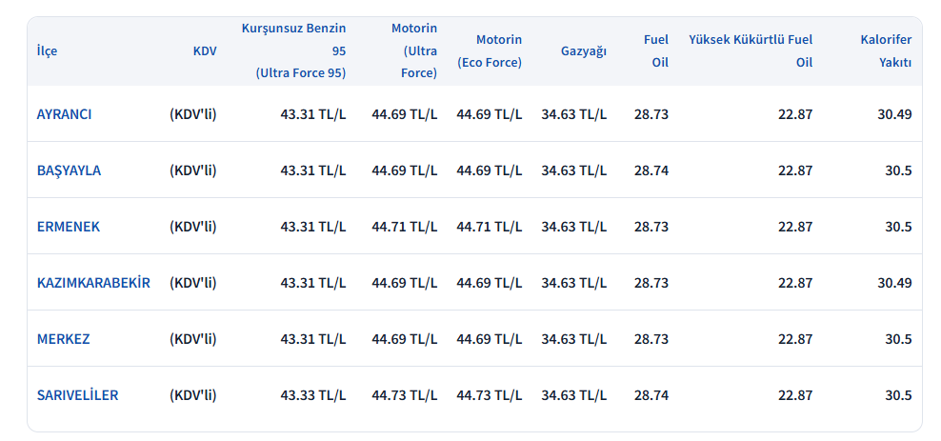941x441 pixels.
Task: Select SARIVELİLER's Eco Force 44.73 TL/L price
Action: click(x=490, y=395)
